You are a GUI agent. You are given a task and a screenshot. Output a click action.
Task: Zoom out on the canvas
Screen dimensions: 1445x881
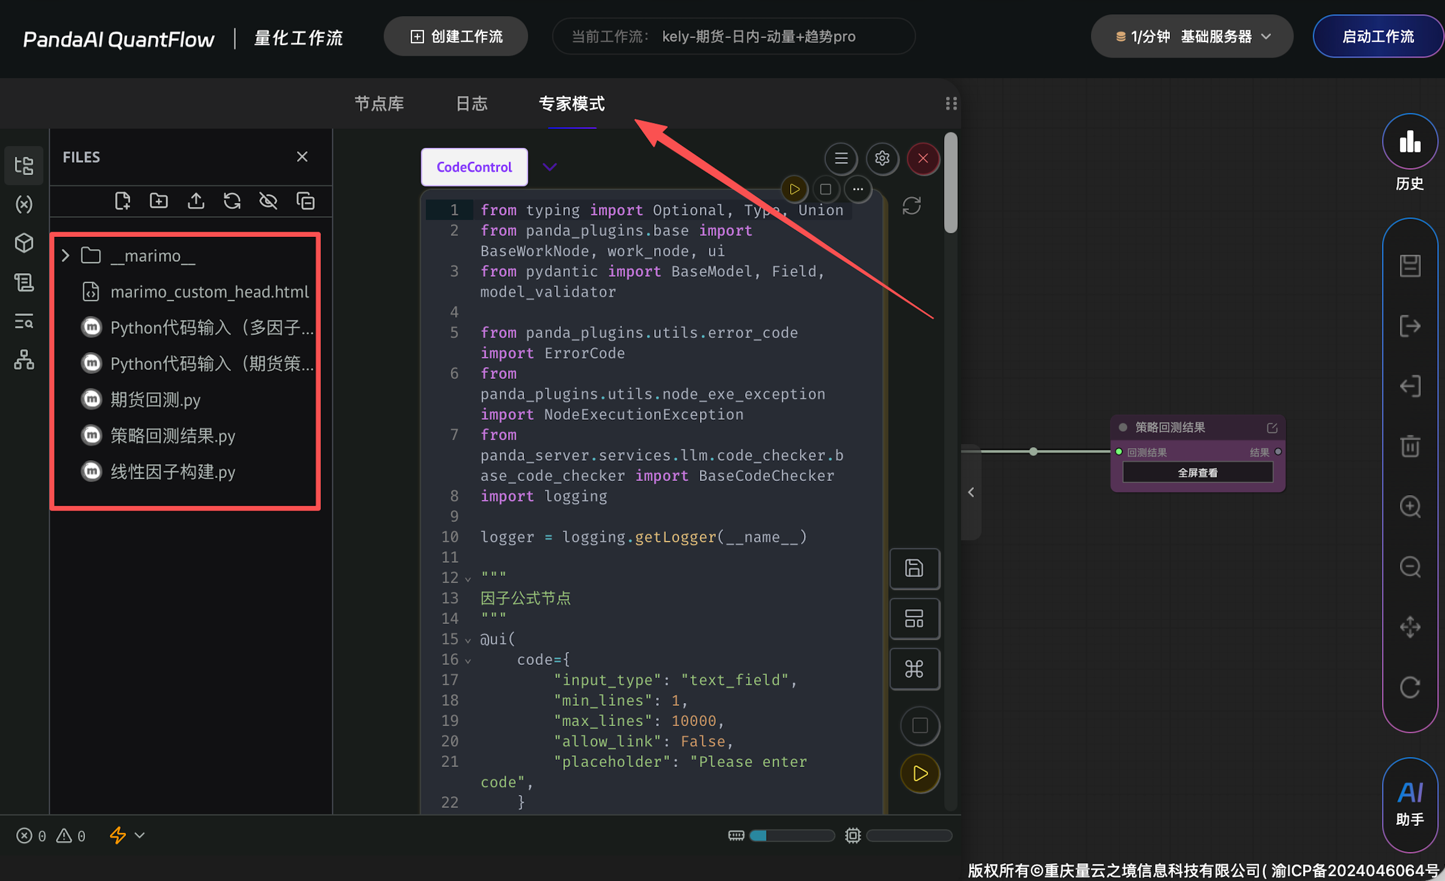pos(1409,567)
